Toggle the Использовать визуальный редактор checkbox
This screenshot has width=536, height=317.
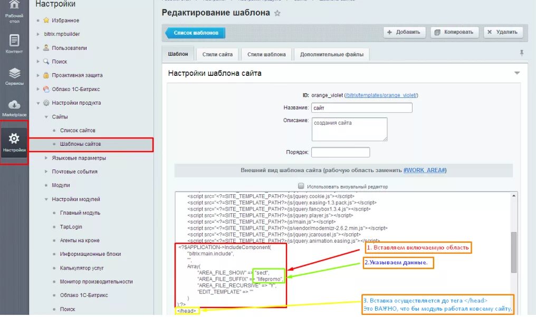301,186
